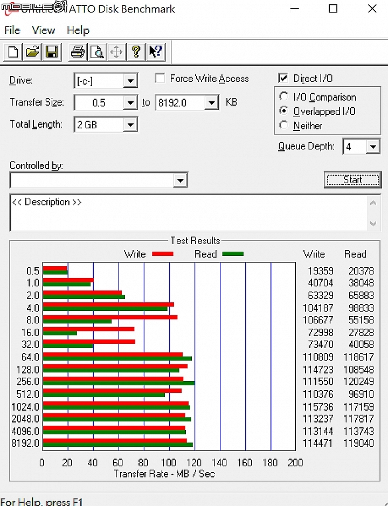388x506 pixels.
Task: Expand the Queue Depth dropdown
Action: pyautogui.click(x=373, y=147)
